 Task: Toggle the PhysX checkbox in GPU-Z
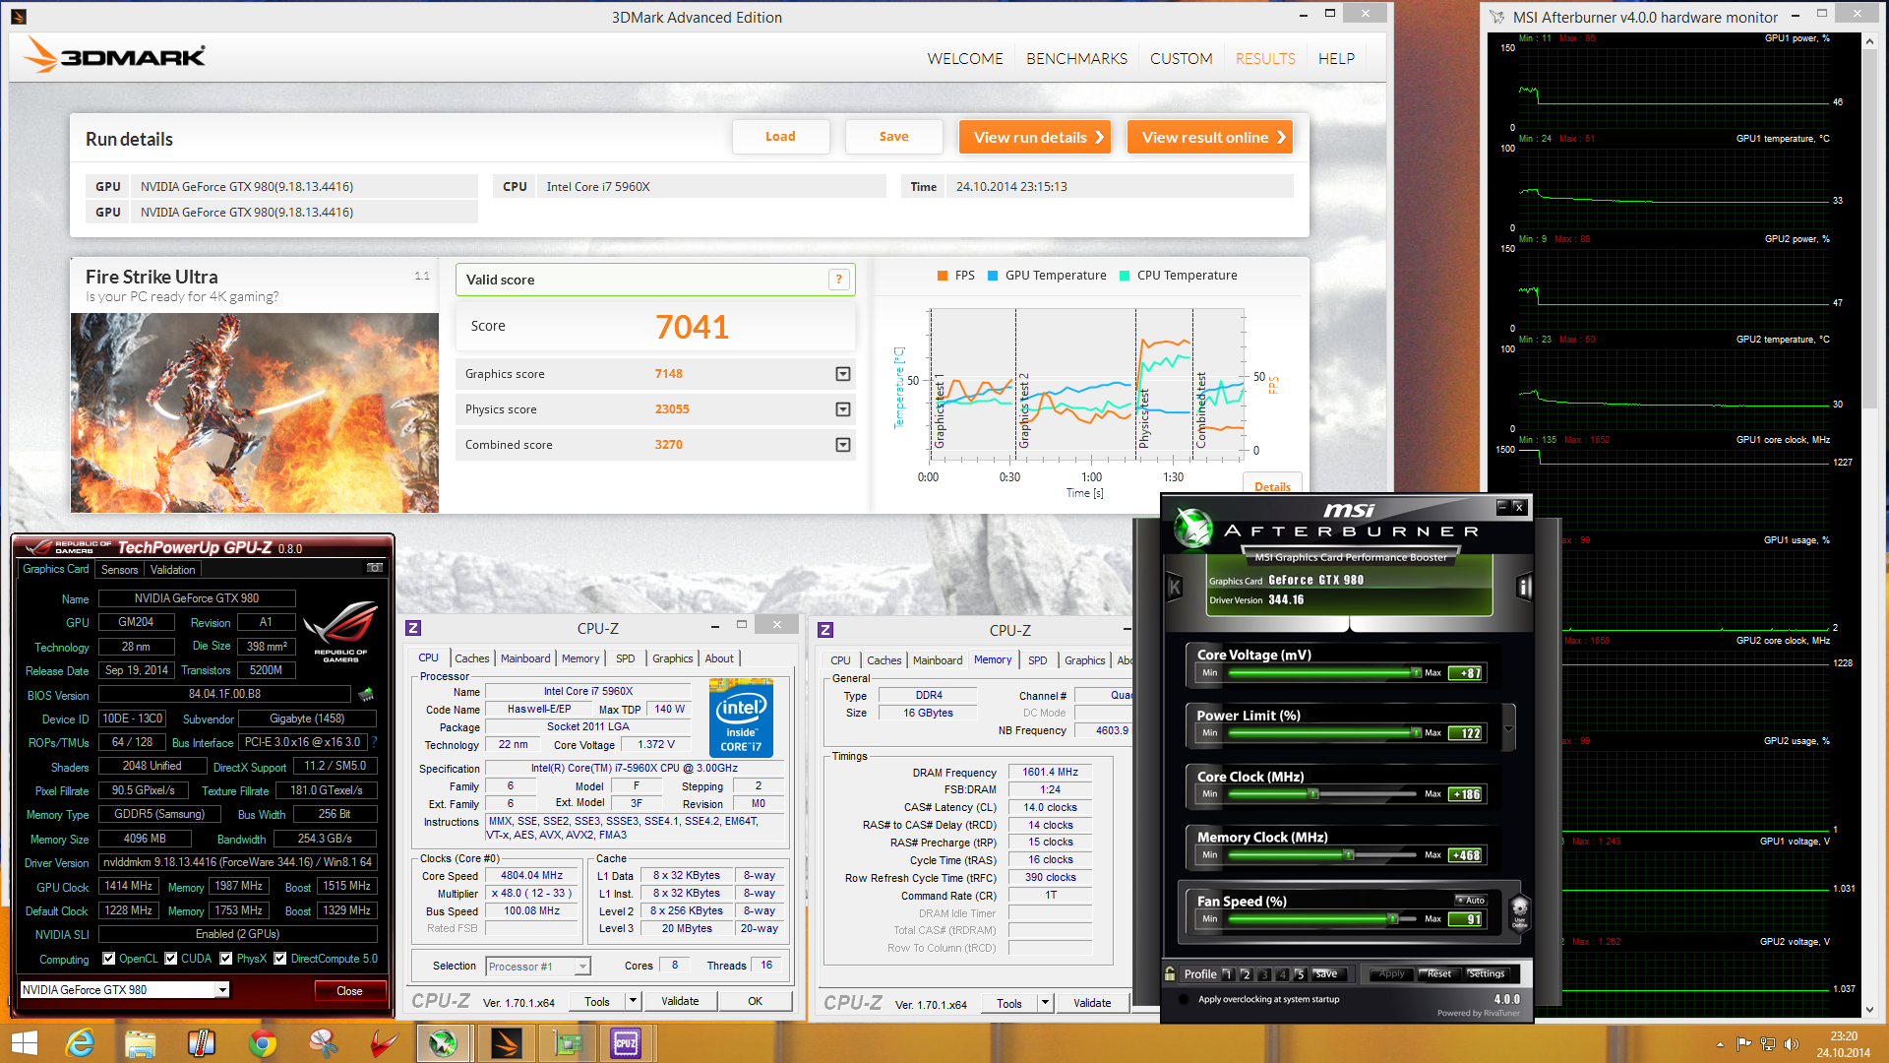[226, 959]
